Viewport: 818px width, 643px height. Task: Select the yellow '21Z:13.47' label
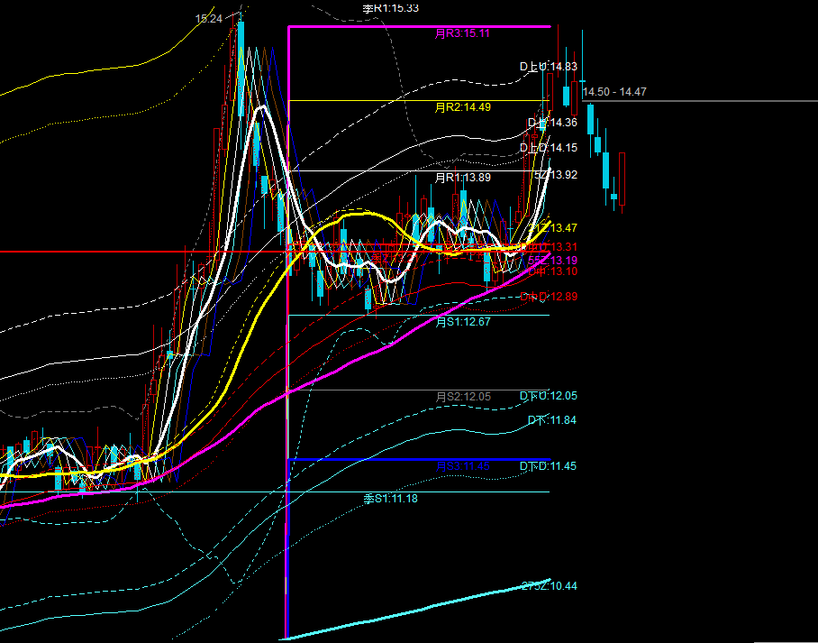coord(553,228)
